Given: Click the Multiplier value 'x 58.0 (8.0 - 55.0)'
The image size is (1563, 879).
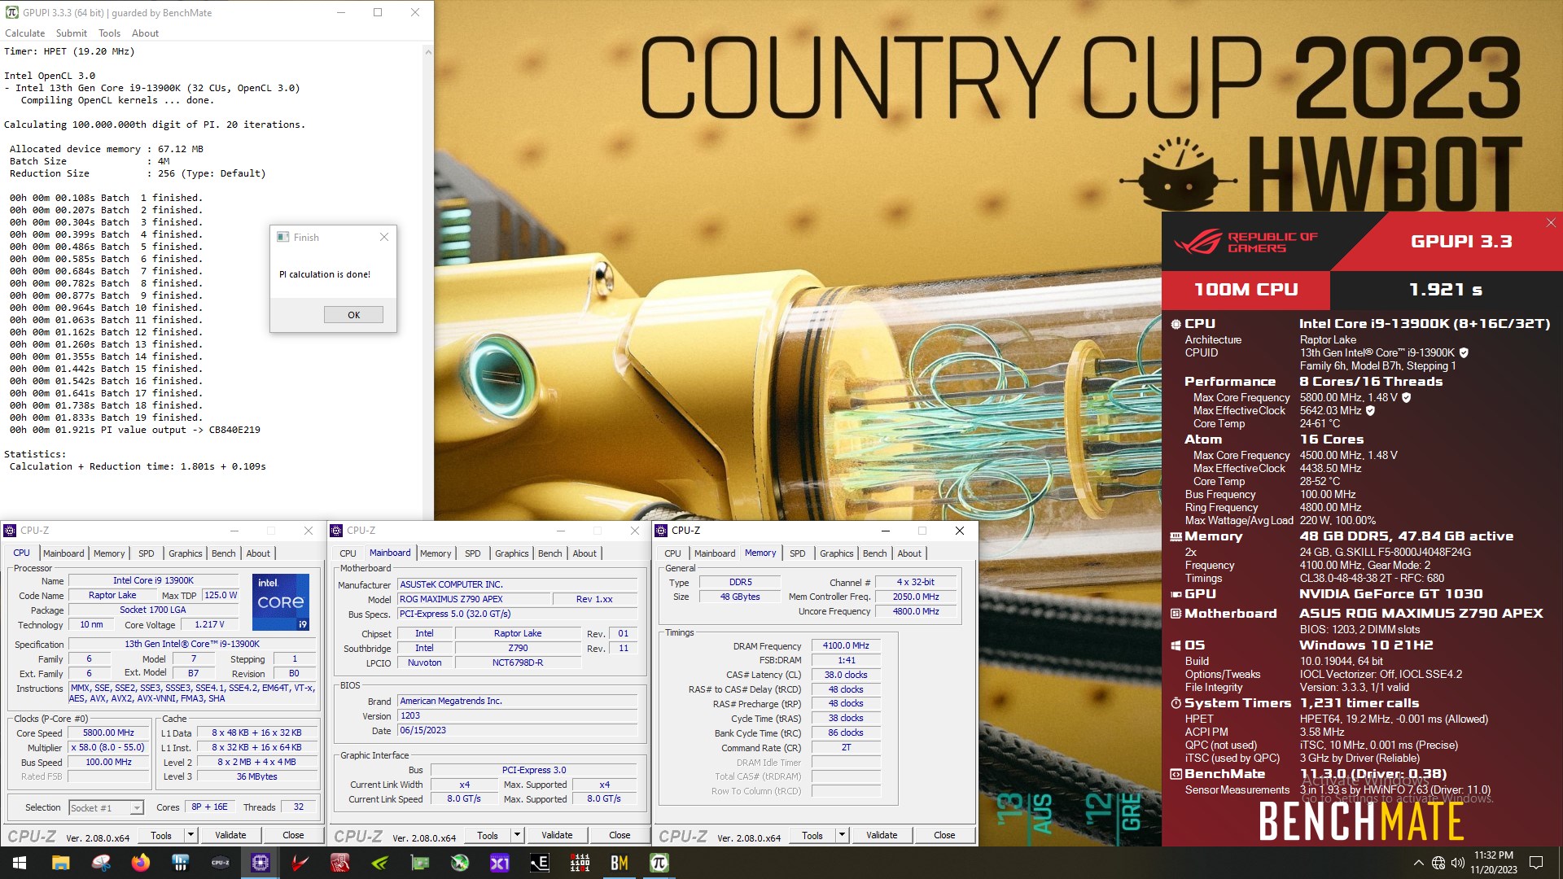Looking at the screenshot, I should click(108, 747).
